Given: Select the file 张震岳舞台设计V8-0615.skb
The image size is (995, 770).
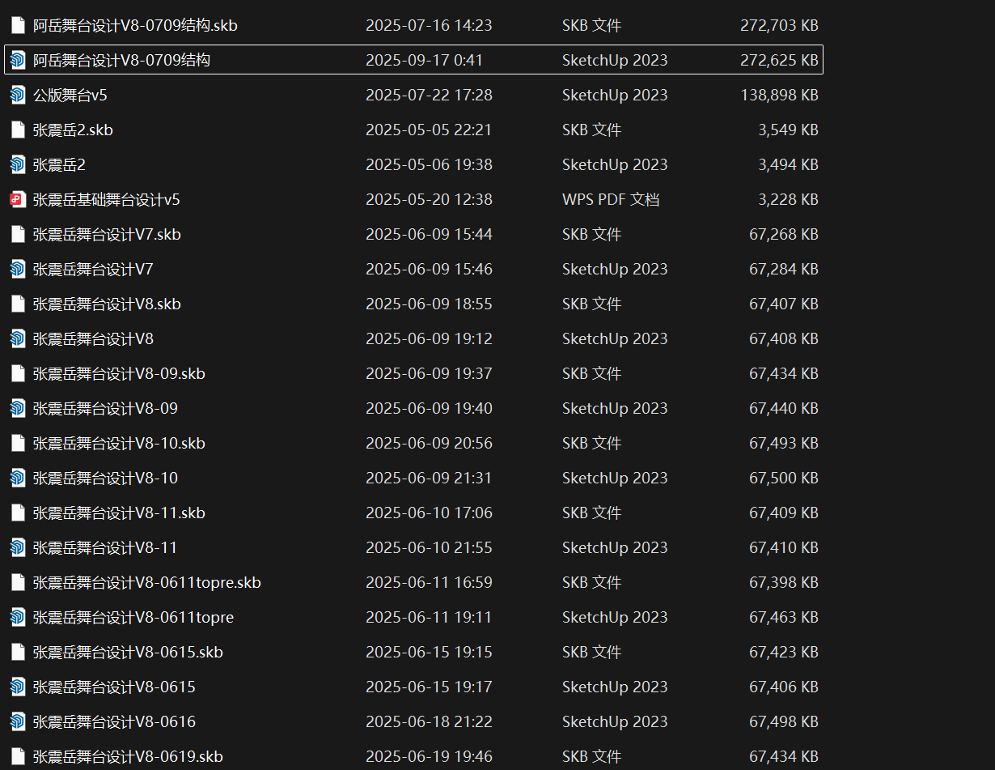Looking at the screenshot, I should click(128, 652).
